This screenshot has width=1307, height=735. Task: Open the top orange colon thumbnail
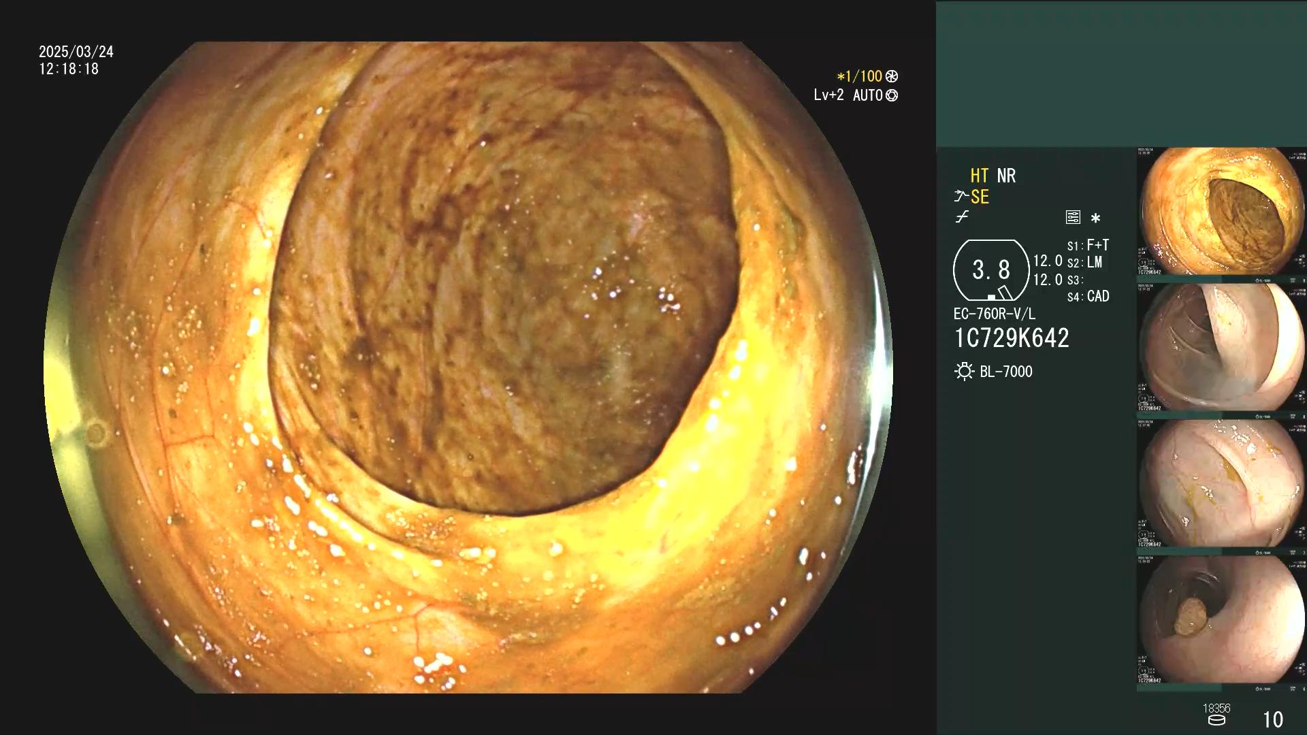[x=1221, y=211]
